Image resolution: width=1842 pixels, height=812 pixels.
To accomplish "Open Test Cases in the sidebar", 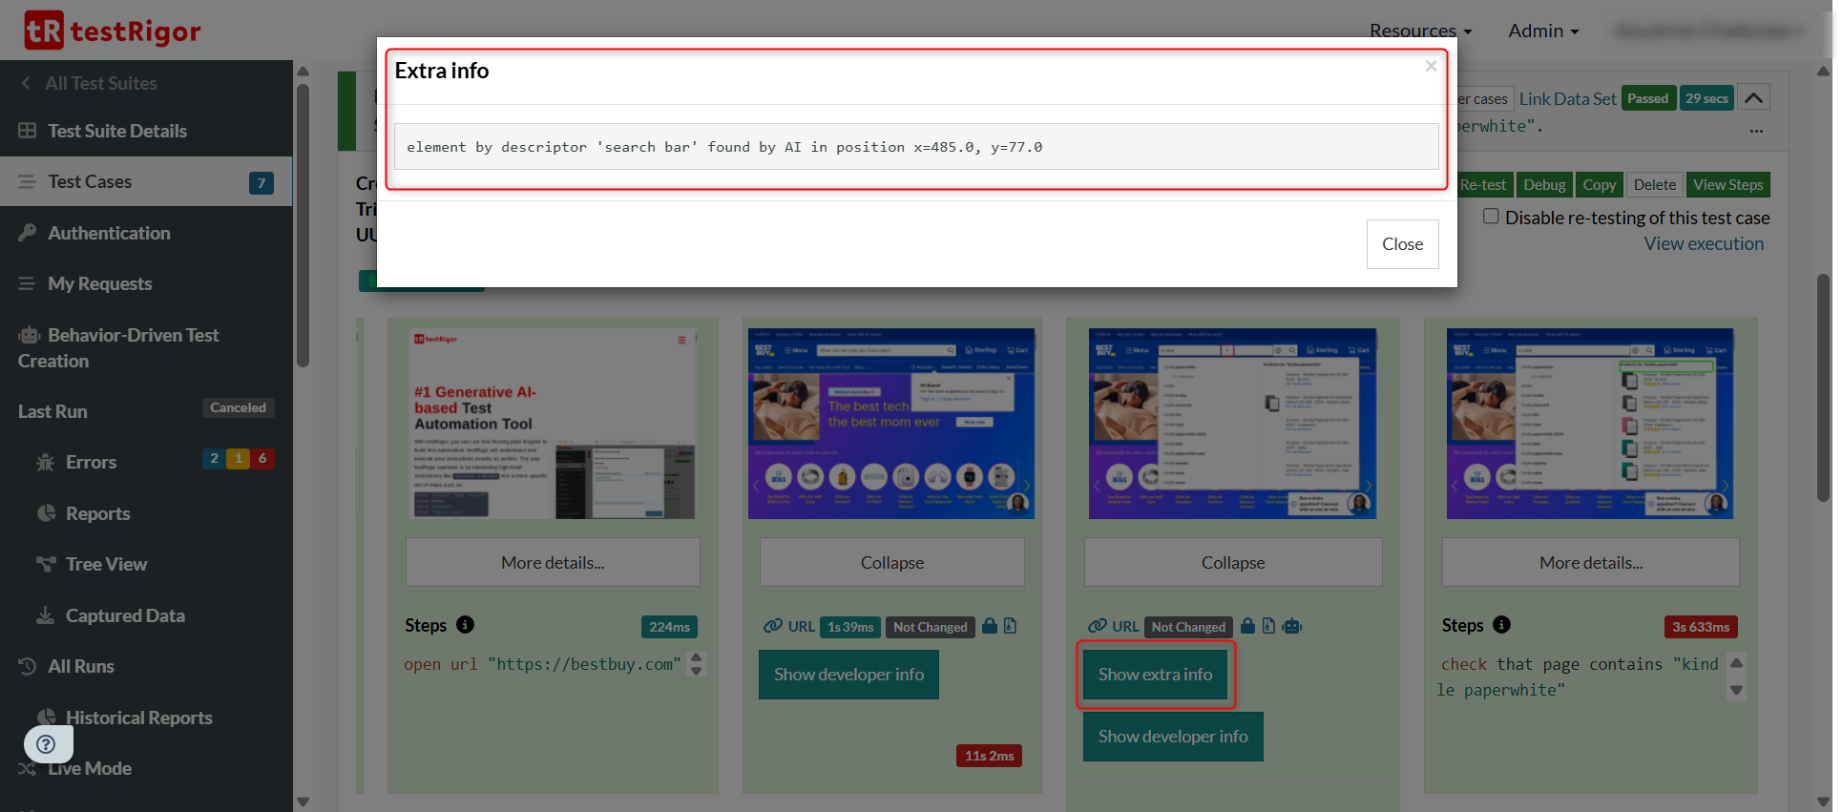I will tap(90, 181).
